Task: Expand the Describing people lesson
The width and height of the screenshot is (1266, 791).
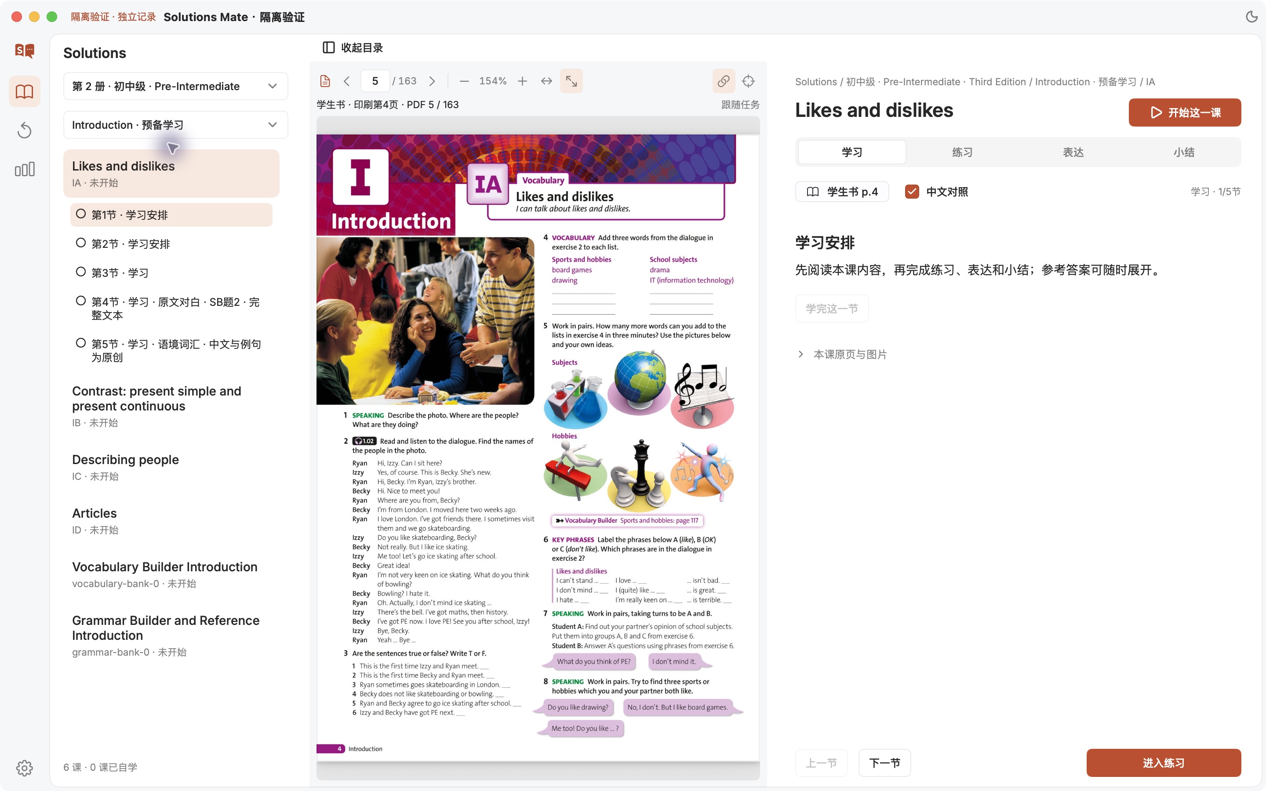Action: pyautogui.click(x=171, y=467)
